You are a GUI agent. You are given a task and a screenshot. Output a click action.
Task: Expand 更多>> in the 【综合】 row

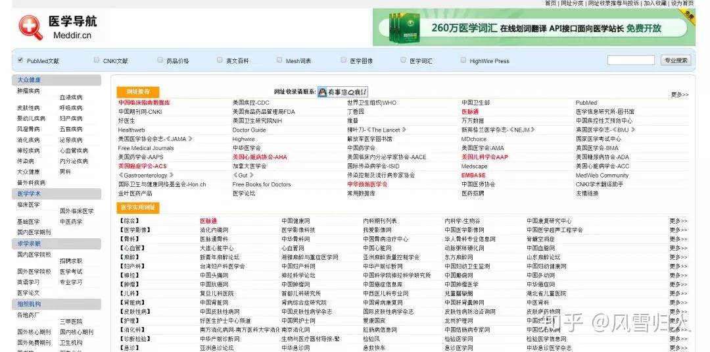(678, 221)
